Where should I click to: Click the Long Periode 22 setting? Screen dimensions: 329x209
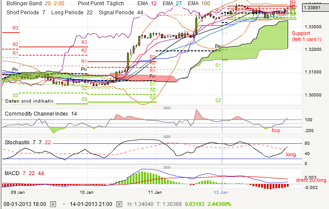click(x=72, y=13)
